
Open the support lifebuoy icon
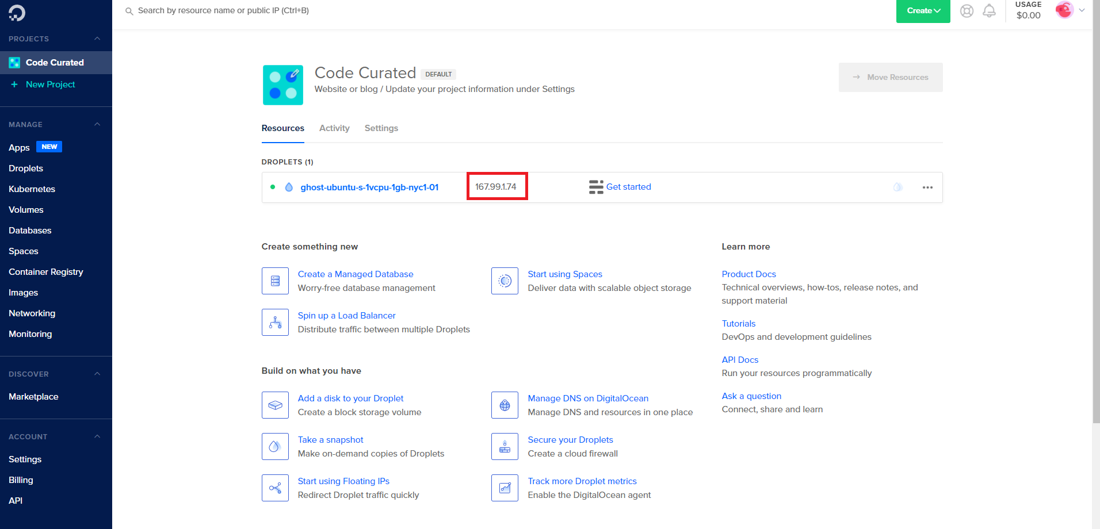tap(967, 11)
